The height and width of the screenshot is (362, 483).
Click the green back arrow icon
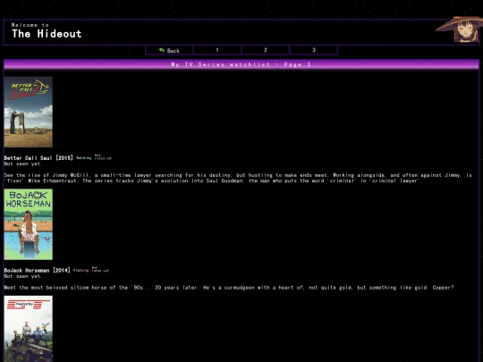click(x=162, y=50)
